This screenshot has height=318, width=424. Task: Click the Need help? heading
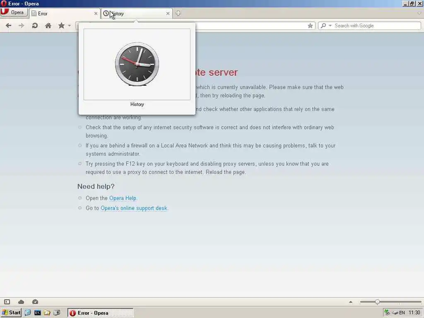[96, 187]
